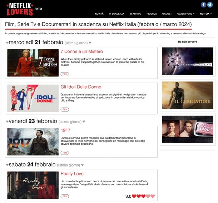218x203 pixels.
Task: Click the 7 Donne e un Mistero poster
Action: pos(33,63)
